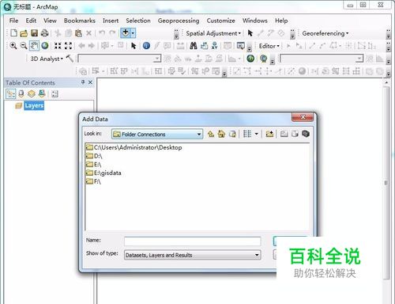Open the Windows menu
The height and width of the screenshot is (304, 395).
[255, 21]
